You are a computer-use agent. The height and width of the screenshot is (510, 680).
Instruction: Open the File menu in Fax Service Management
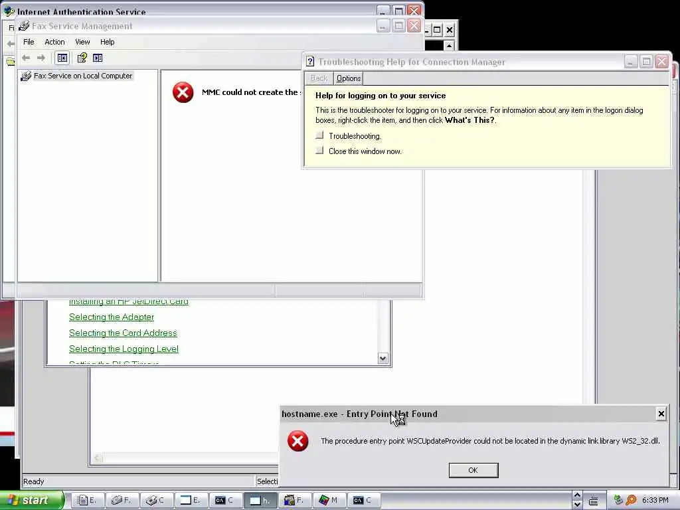coord(29,42)
